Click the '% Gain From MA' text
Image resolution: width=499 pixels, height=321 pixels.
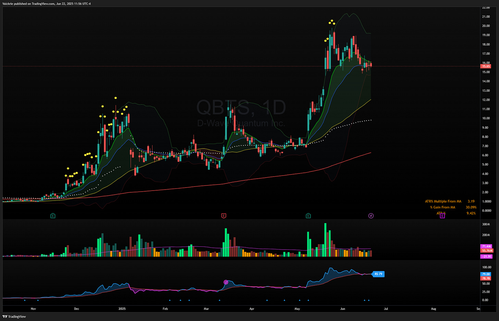(x=442, y=207)
